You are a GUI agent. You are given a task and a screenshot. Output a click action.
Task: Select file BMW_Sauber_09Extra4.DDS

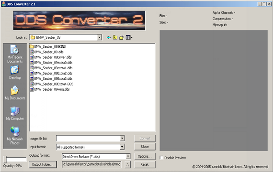pos(52,84)
